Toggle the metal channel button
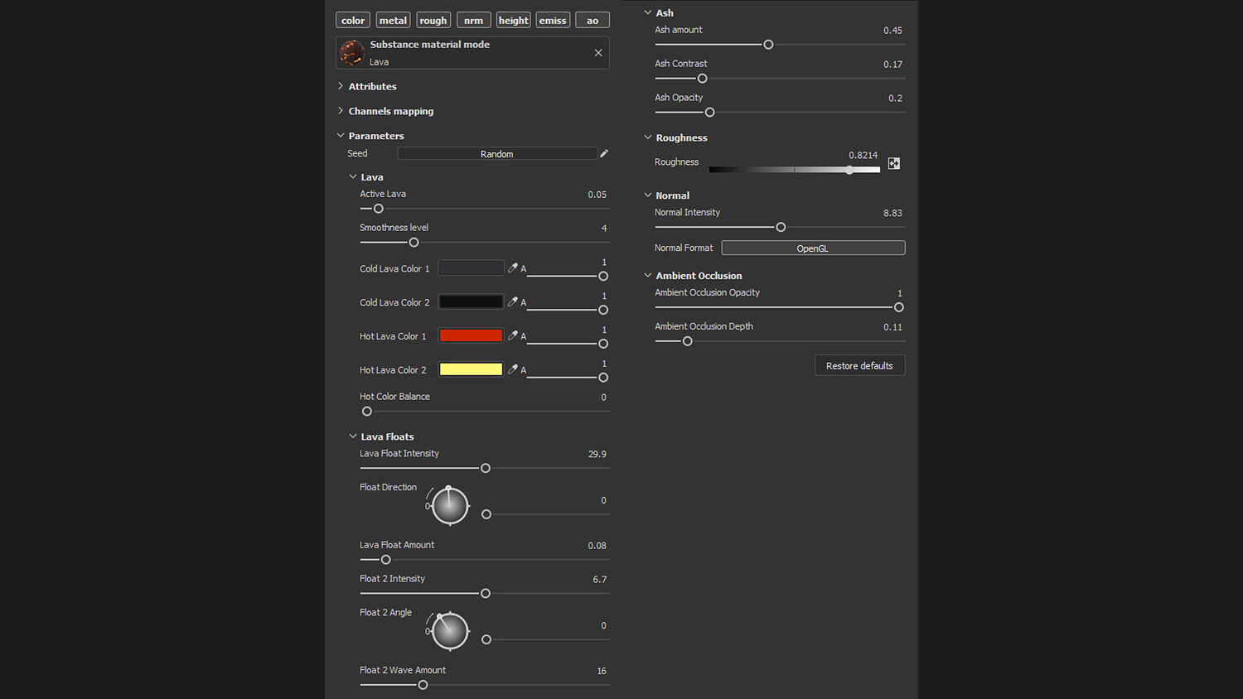 pos(393,20)
